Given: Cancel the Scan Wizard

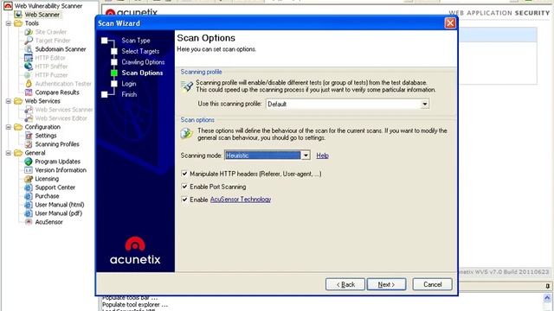Looking at the screenshot, I should (x=432, y=284).
